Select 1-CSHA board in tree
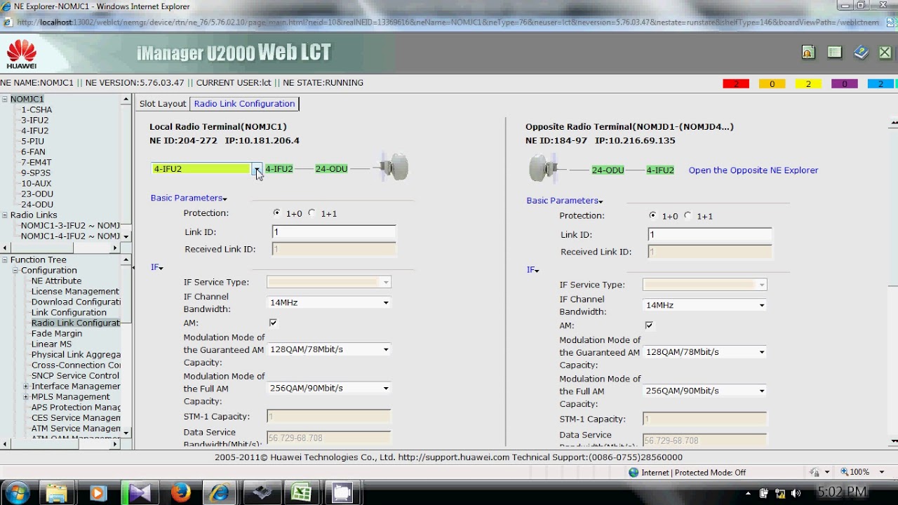Image resolution: width=898 pixels, height=505 pixels. pyautogui.click(x=36, y=110)
